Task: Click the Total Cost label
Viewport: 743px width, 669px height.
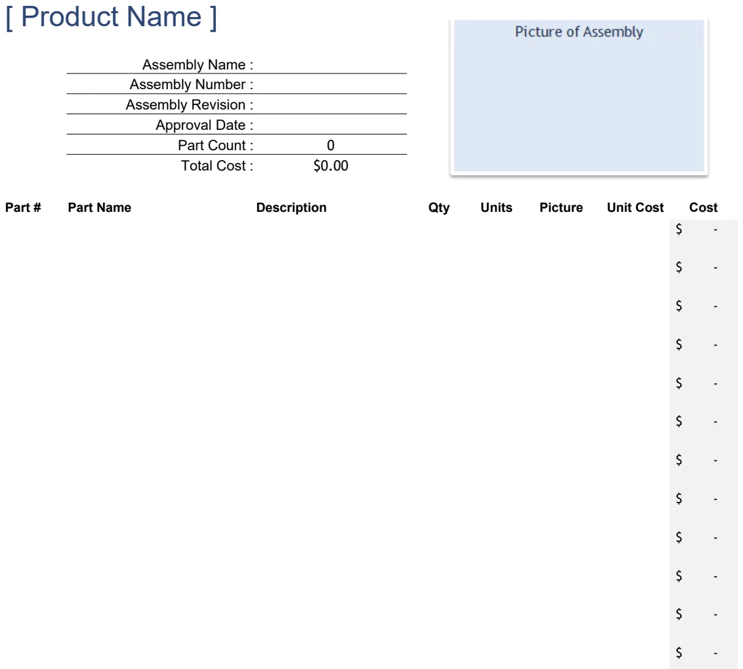Action: (217, 166)
